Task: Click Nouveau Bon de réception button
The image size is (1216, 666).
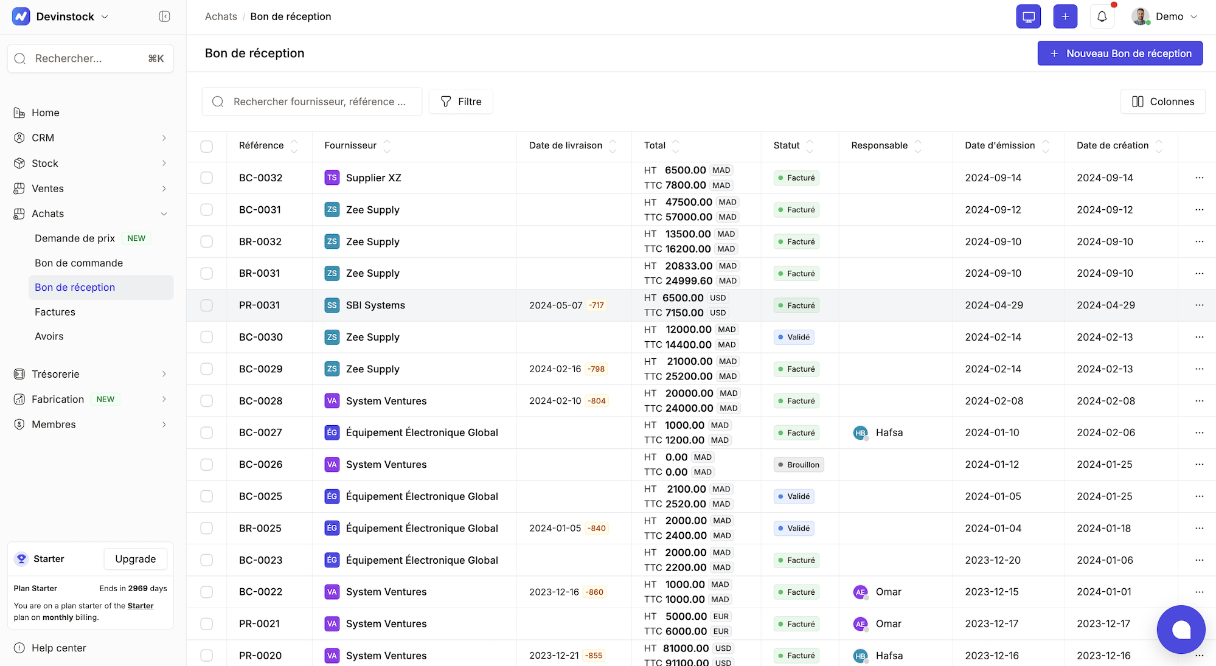Action: (x=1119, y=54)
